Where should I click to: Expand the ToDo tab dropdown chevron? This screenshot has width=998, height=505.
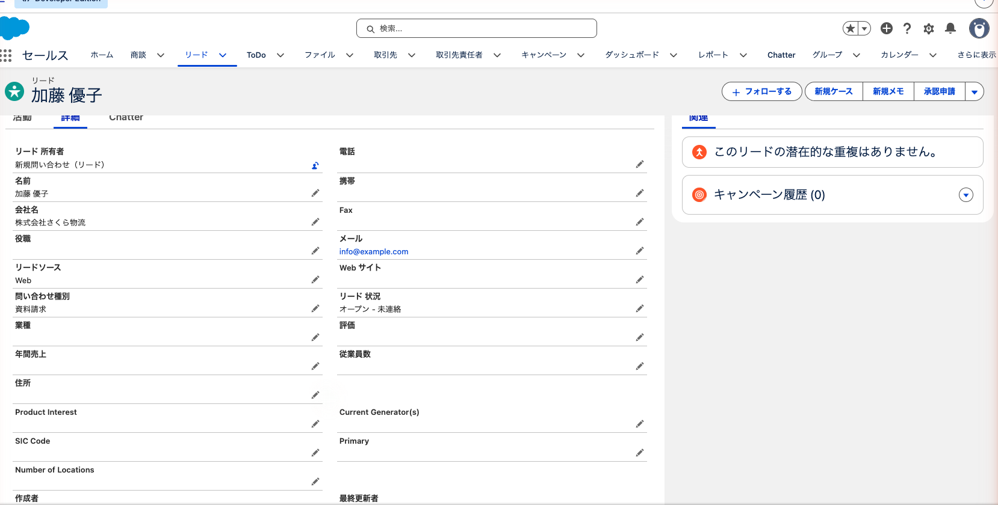[x=280, y=55]
